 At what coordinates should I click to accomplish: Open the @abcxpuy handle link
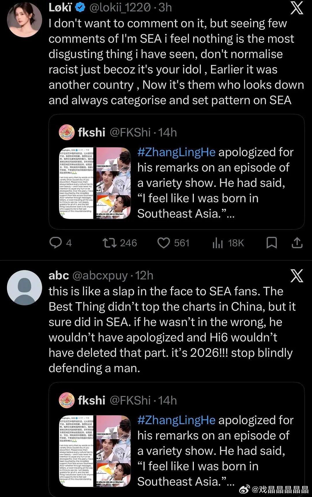pyautogui.click(x=100, y=276)
